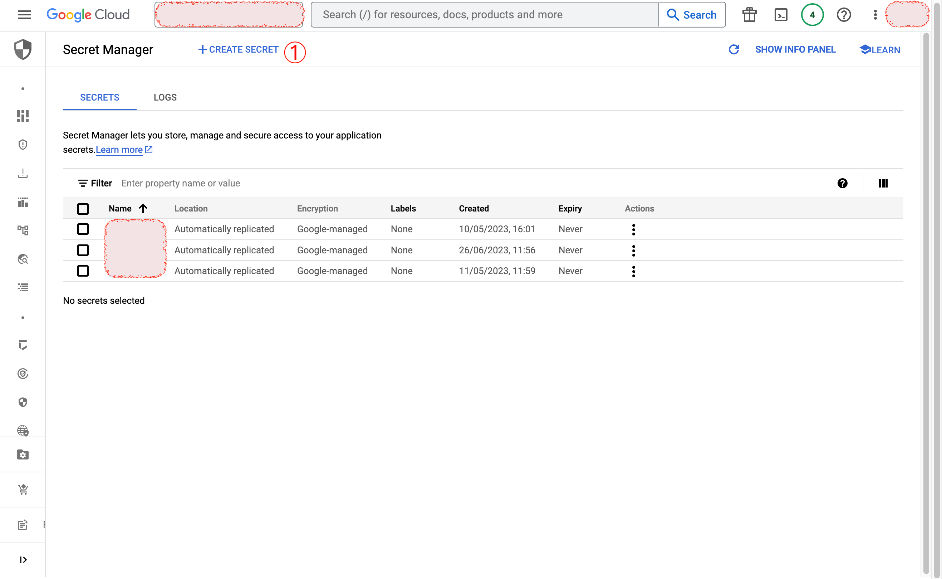
Task: Open the project selector dropdown
Action: click(x=229, y=15)
